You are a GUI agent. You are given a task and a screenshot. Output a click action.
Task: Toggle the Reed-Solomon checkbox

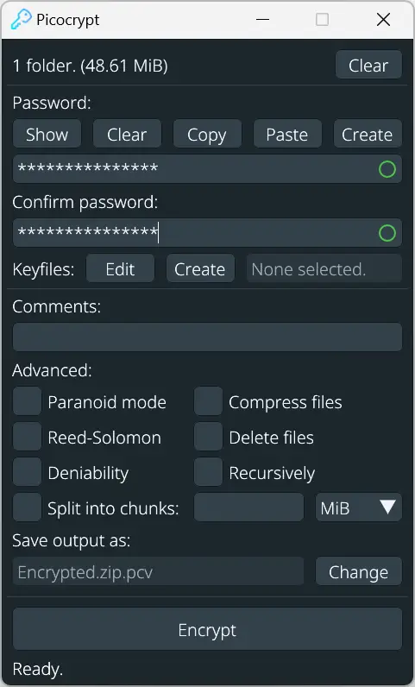[27, 437]
